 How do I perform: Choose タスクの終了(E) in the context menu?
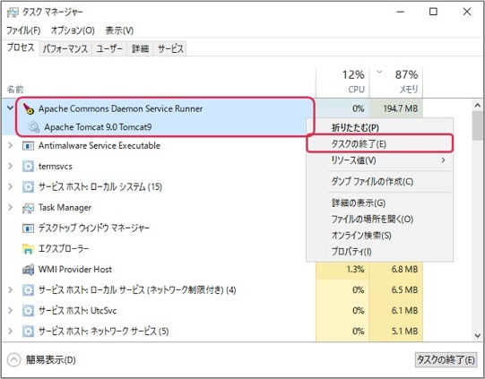coord(380,143)
